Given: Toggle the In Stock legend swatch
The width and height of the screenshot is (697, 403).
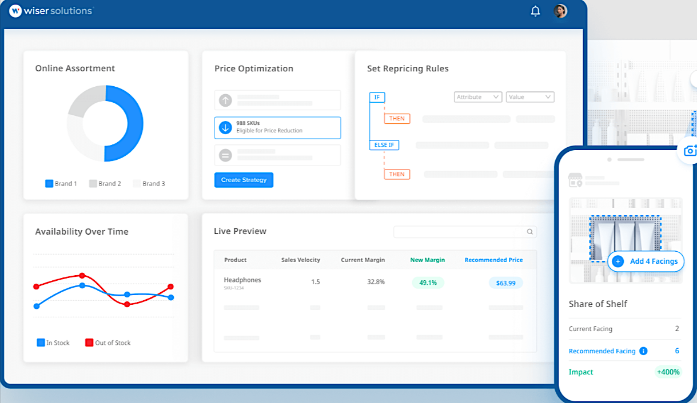Looking at the screenshot, I should pyautogui.click(x=41, y=342).
